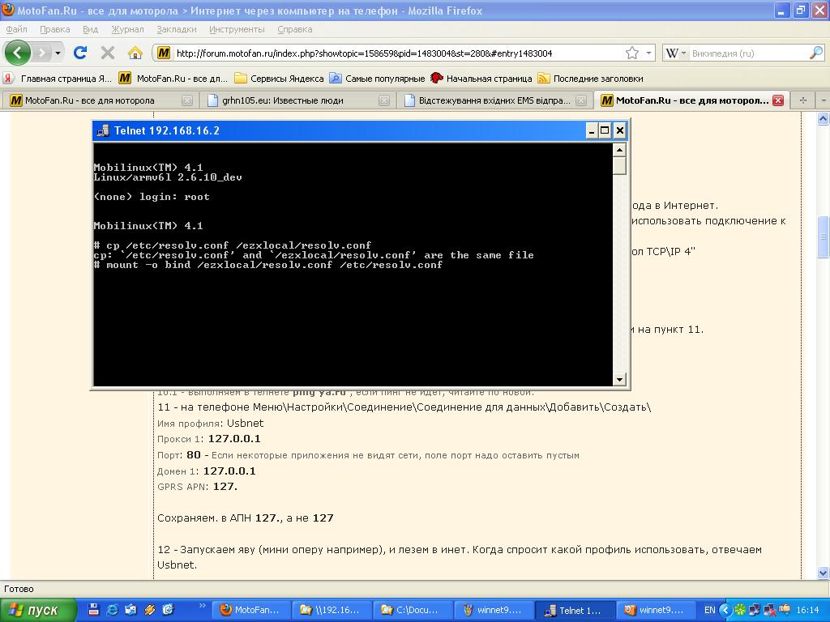The image size is (830, 622).
Task: Click the Firefox page scrollbar thumb
Action: click(823, 236)
